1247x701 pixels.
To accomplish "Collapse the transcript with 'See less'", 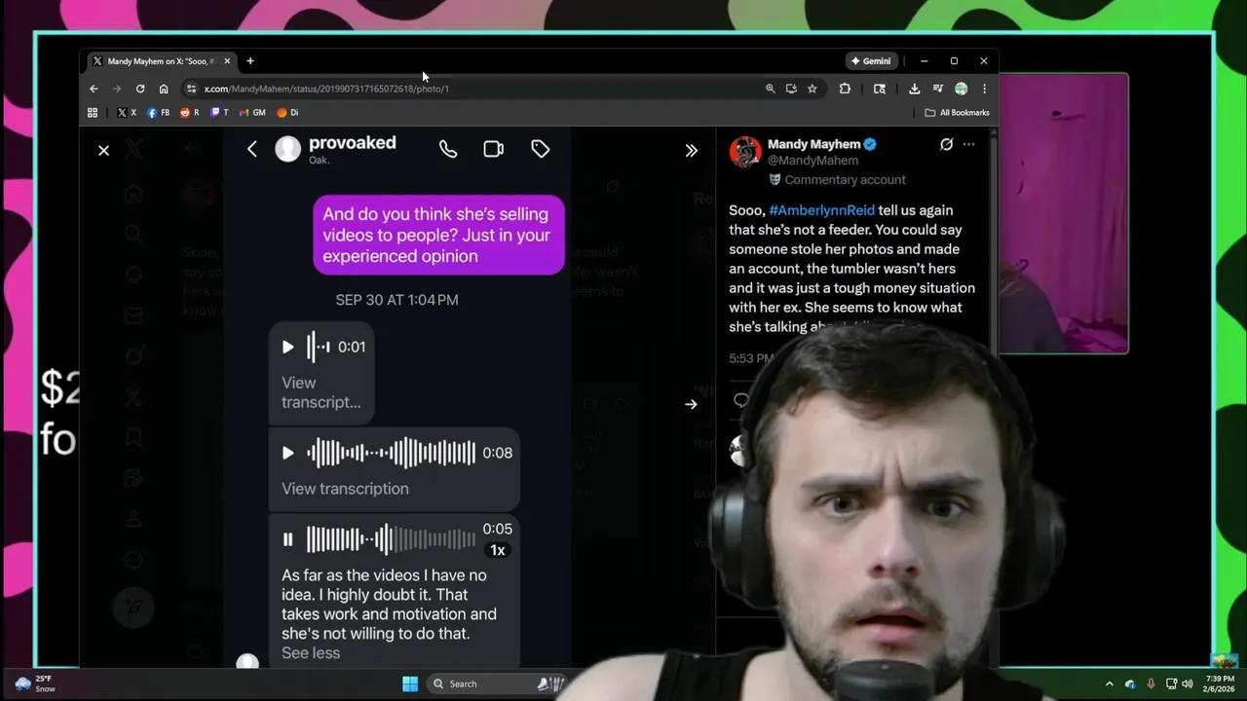I will point(311,653).
